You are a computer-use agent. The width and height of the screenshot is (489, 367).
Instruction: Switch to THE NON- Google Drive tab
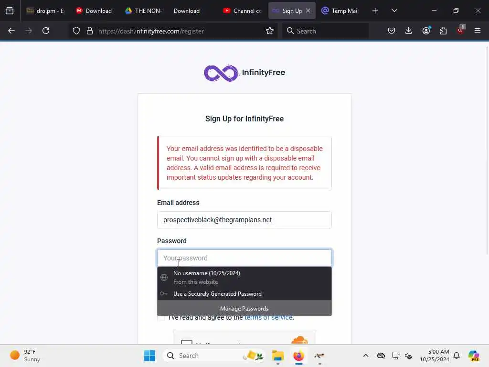(x=144, y=11)
